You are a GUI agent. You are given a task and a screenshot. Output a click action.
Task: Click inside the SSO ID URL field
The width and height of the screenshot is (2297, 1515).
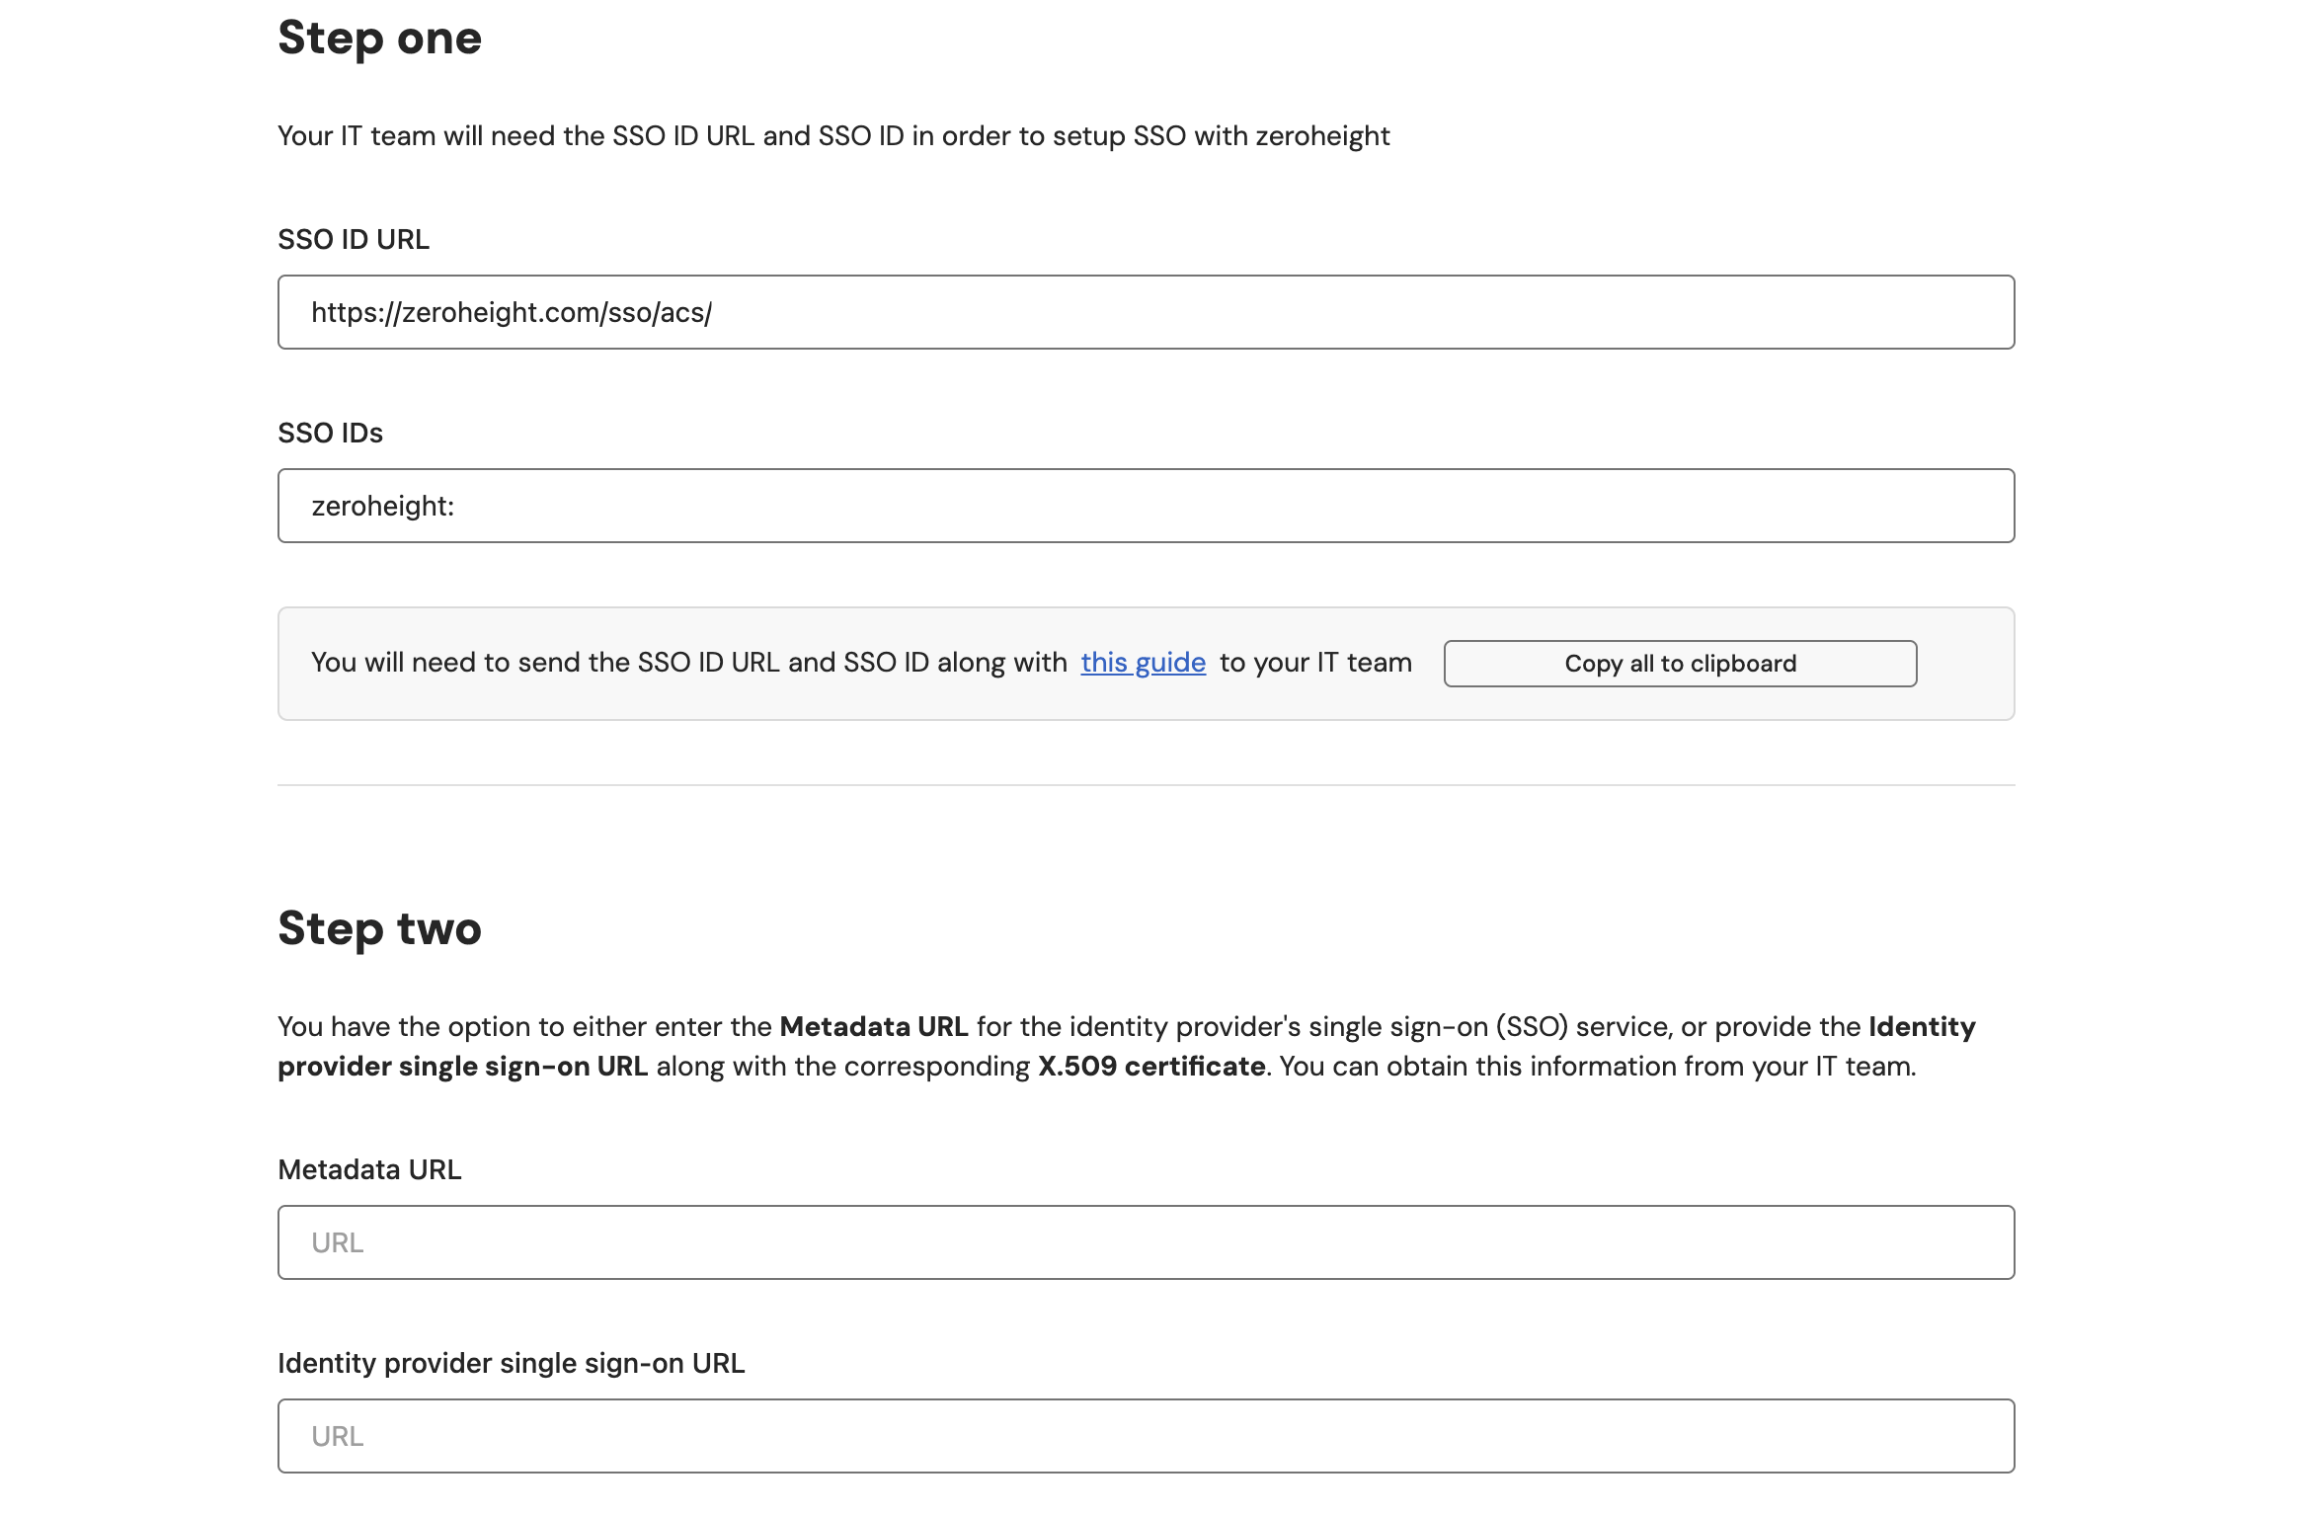[1146, 311]
